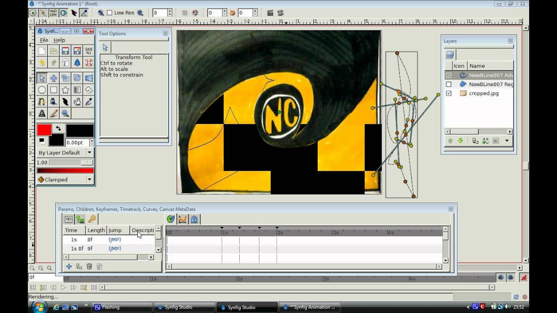The height and width of the screenshot is (313, 557).
Task: Toggle radius ducks visibility
Action: coord(64,13)
